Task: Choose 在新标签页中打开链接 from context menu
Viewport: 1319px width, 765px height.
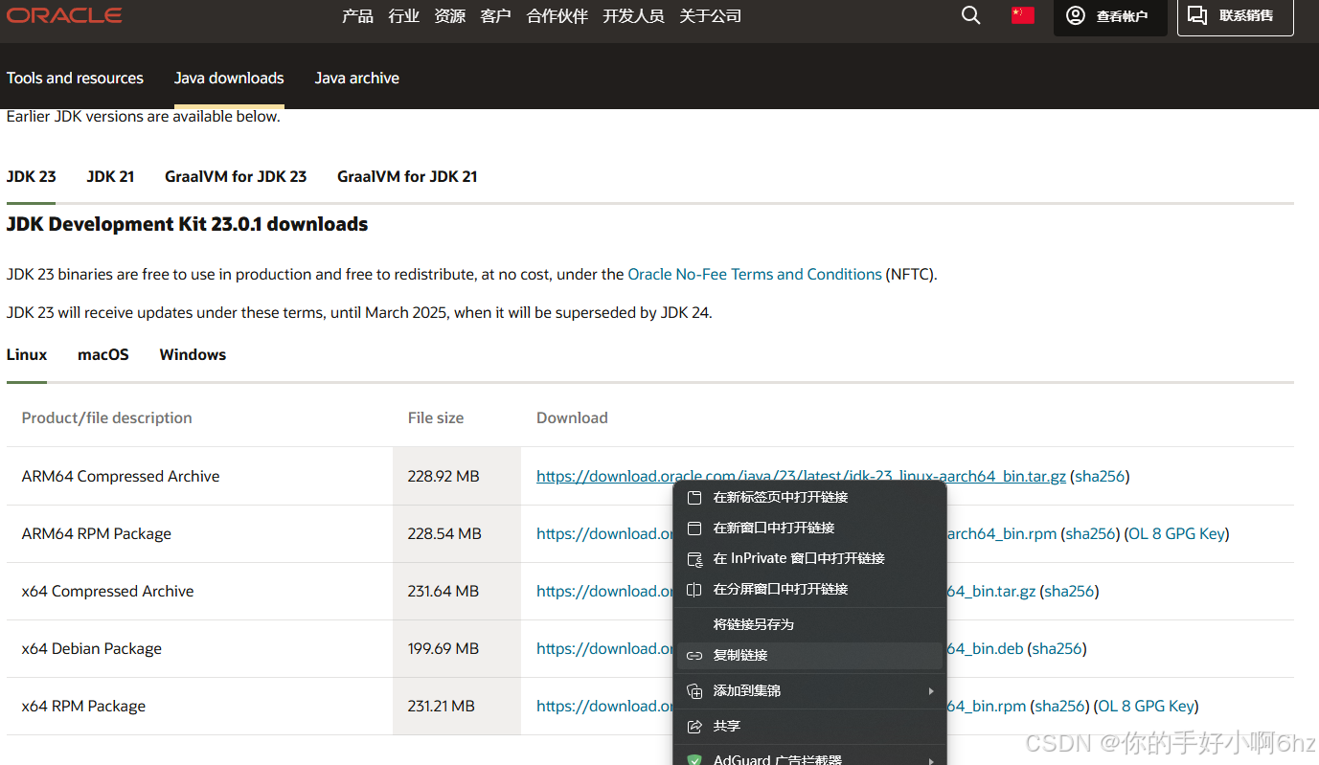Action: 809,498
